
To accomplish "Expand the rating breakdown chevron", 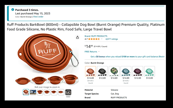I will click(x=102, y=39).
